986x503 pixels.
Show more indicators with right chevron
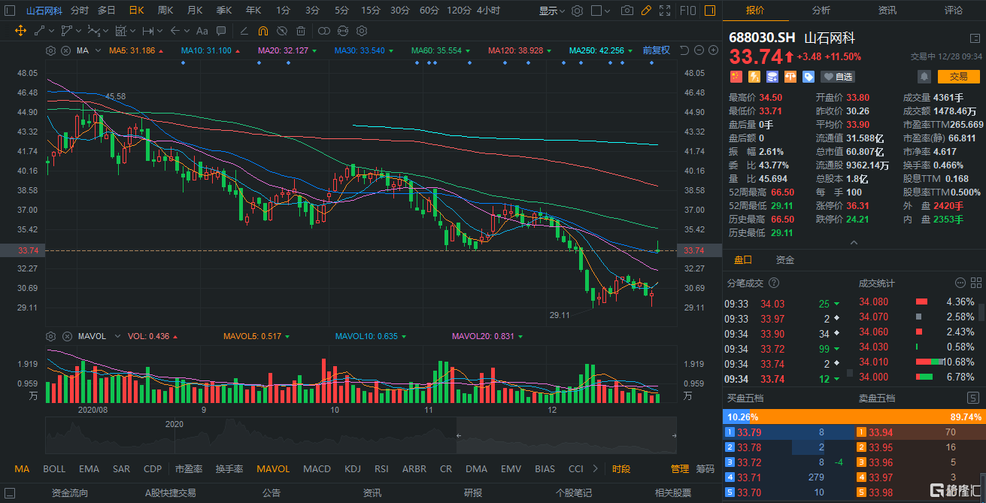pos(596,468)
